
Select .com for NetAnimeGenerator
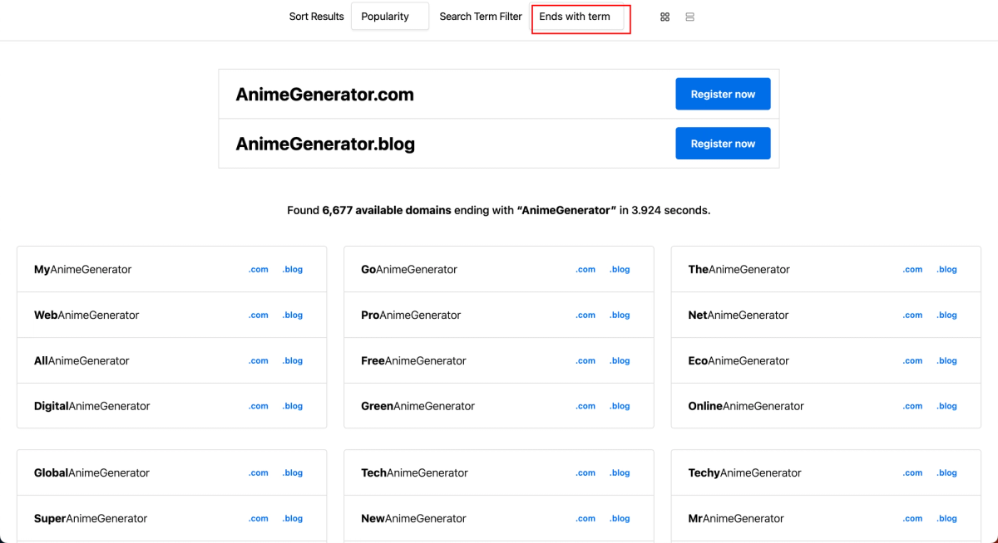(x=913, y=316)
